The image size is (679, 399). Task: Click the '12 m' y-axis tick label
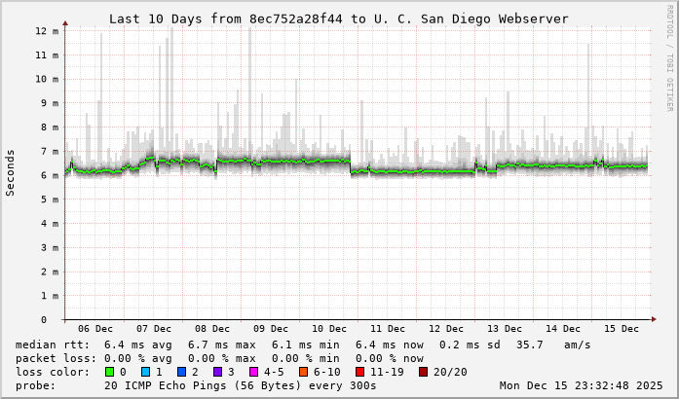pyautogui.click(x=47, y=31)
